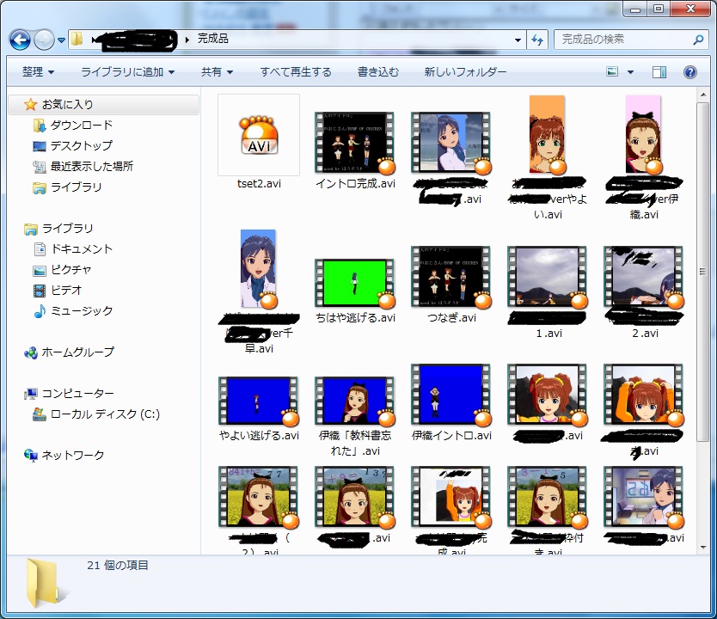This screenshot has height=619, width=717.
Task: Click the tset2.avi filename label
Action: (x=259, y=184)
